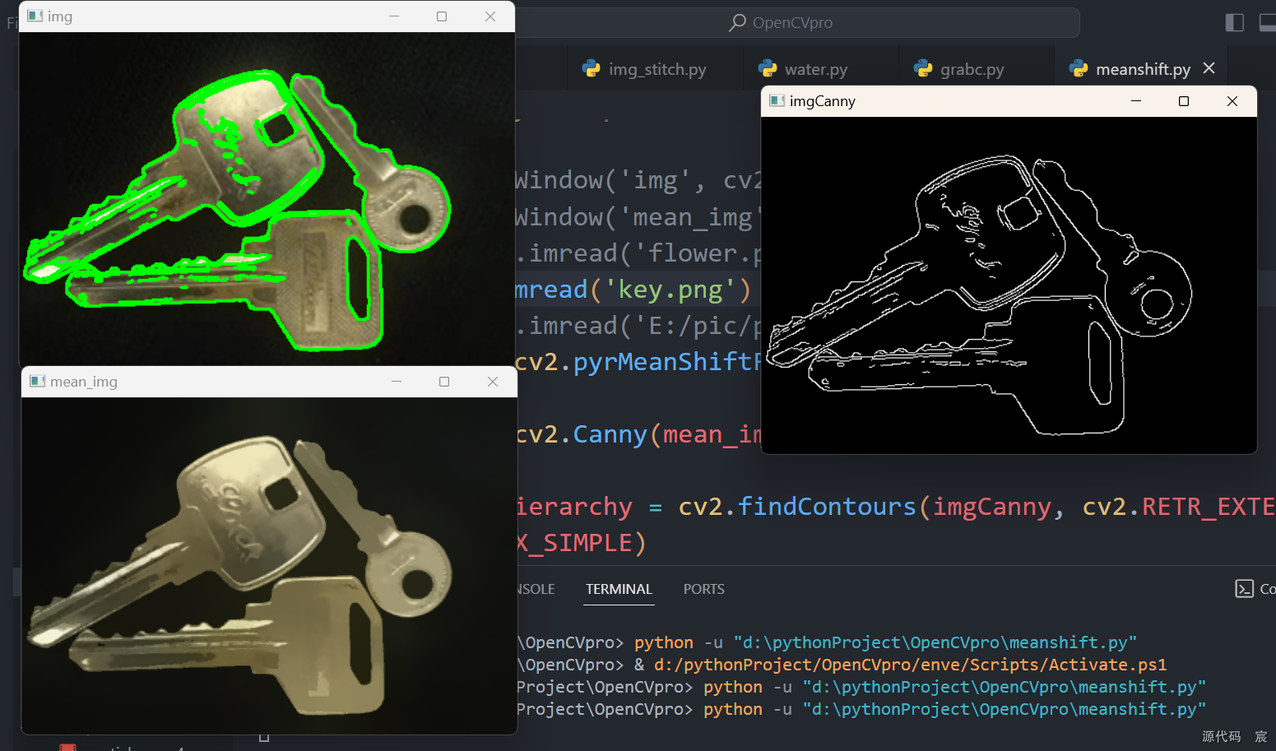1276x751 pixels.
Task: Click Python icon on img_stitch.py tab
Action: click(592, 68)
